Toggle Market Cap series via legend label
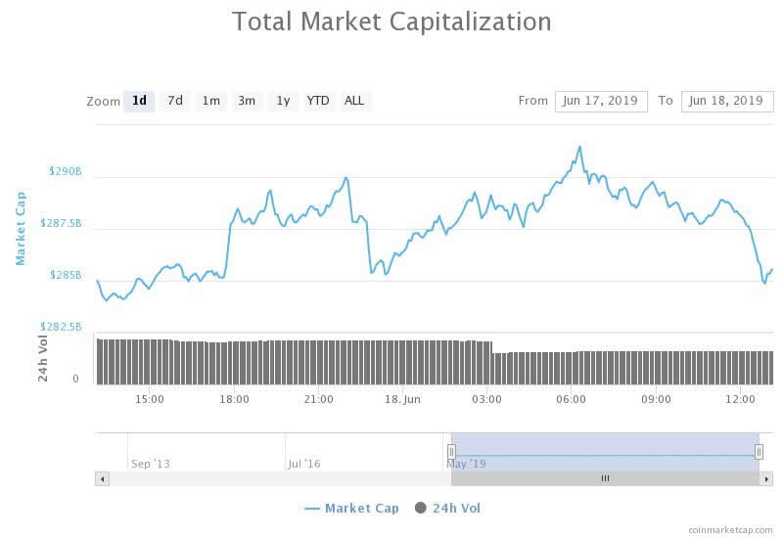Viewport: 783px width, 538px height. click(361, 509)
